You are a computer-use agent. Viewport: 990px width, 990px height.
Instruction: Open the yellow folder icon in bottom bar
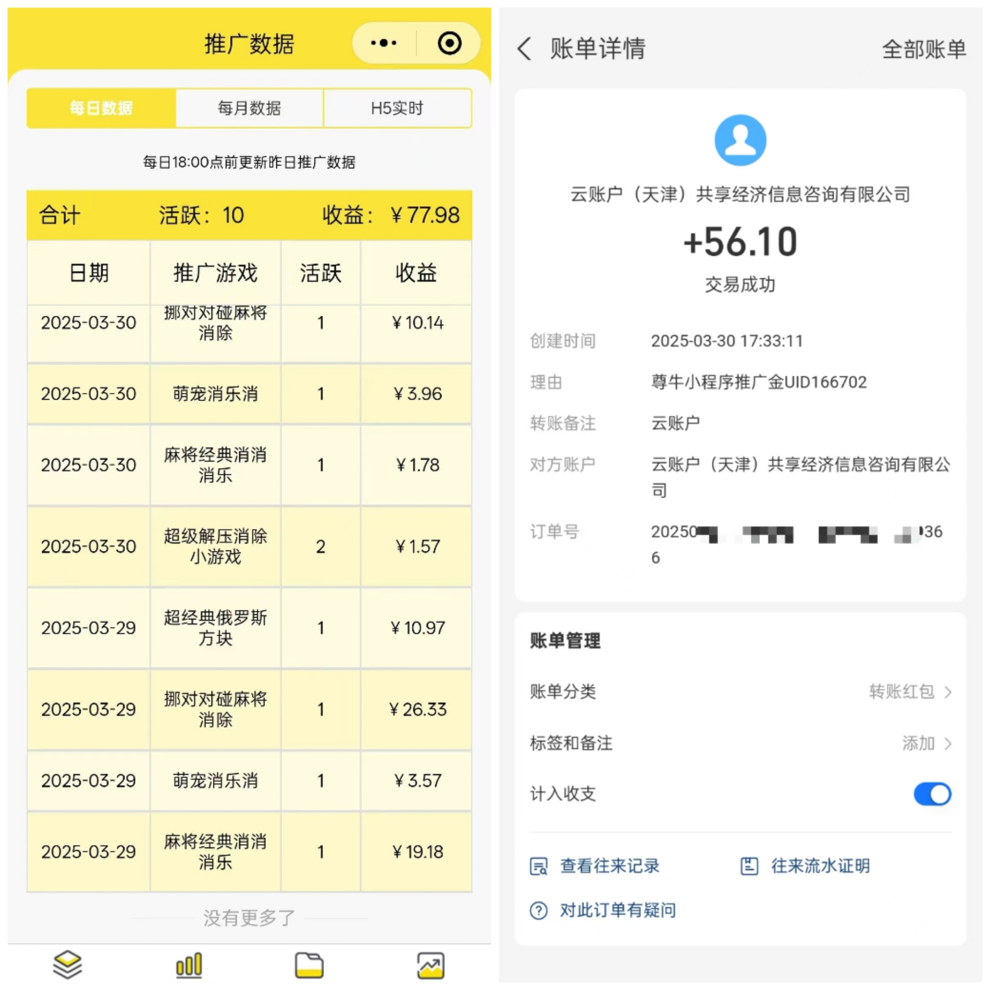(309, 965)
